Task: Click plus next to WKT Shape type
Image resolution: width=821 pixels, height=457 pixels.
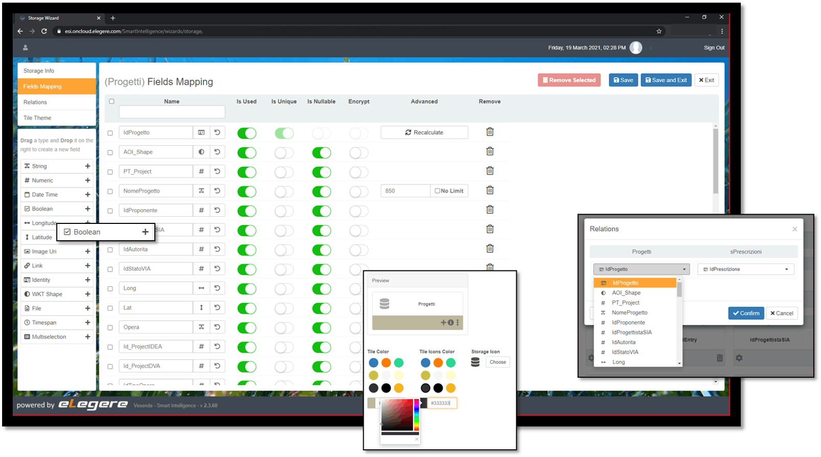Action: 87,294
